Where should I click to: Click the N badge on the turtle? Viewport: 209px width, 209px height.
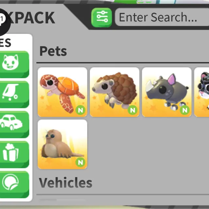(x=80, y=110)
